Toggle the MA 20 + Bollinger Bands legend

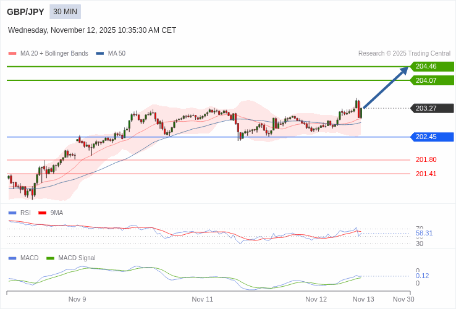coord(54,54)
